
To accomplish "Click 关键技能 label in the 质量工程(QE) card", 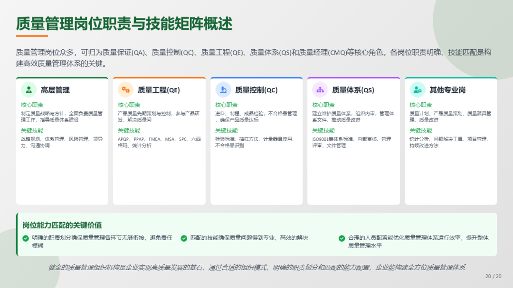I will (x=129, y=130).
